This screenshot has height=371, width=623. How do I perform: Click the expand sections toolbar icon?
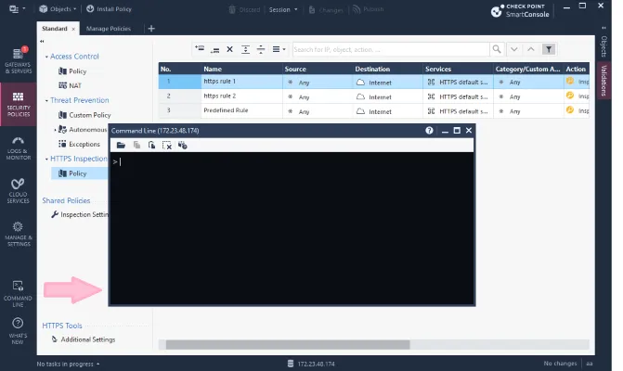click(x=245, y=49)
